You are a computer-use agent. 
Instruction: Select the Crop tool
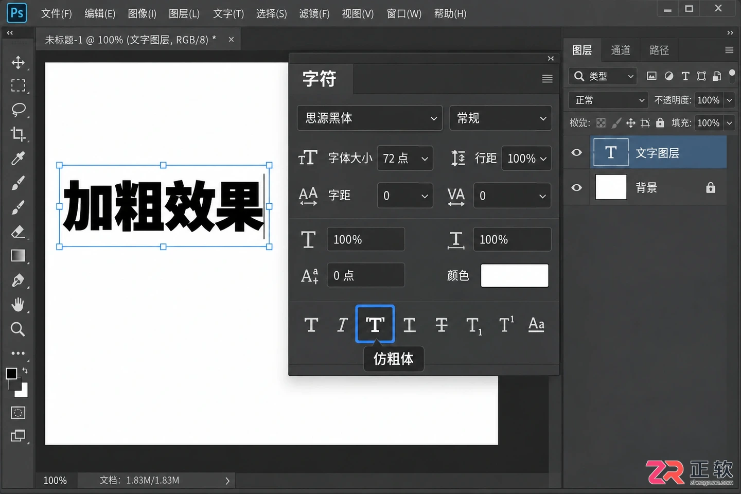pyautogui.click(x=18, y=134)
